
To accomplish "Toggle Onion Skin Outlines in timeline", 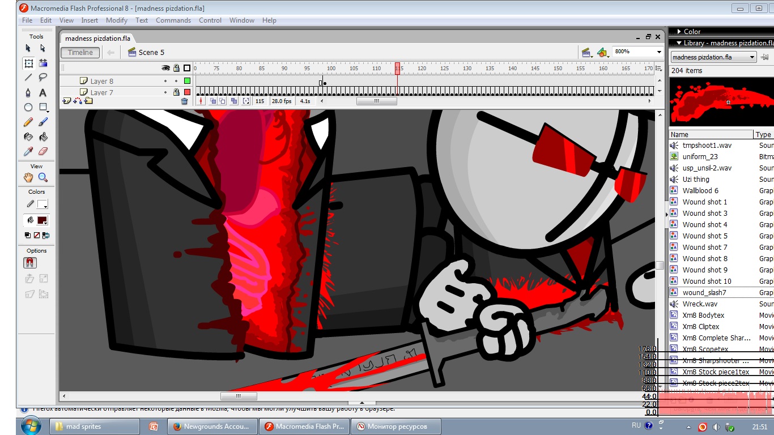I will 222,101.
